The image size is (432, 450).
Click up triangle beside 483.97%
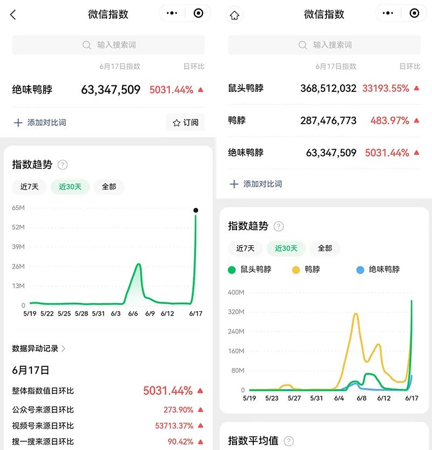pyautogui.click(x=416, y=120)
